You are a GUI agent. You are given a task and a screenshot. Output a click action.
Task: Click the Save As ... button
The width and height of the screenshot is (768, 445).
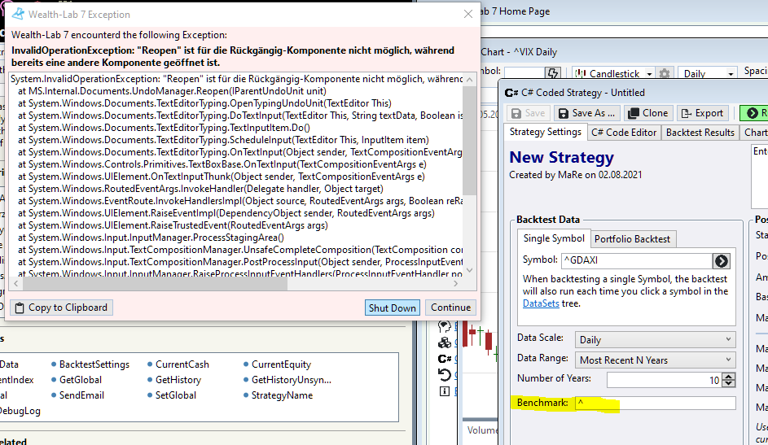586,113
